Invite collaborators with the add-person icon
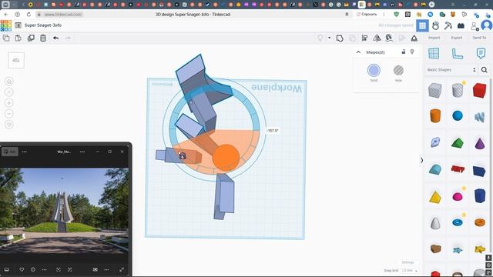 click(475, 26)
